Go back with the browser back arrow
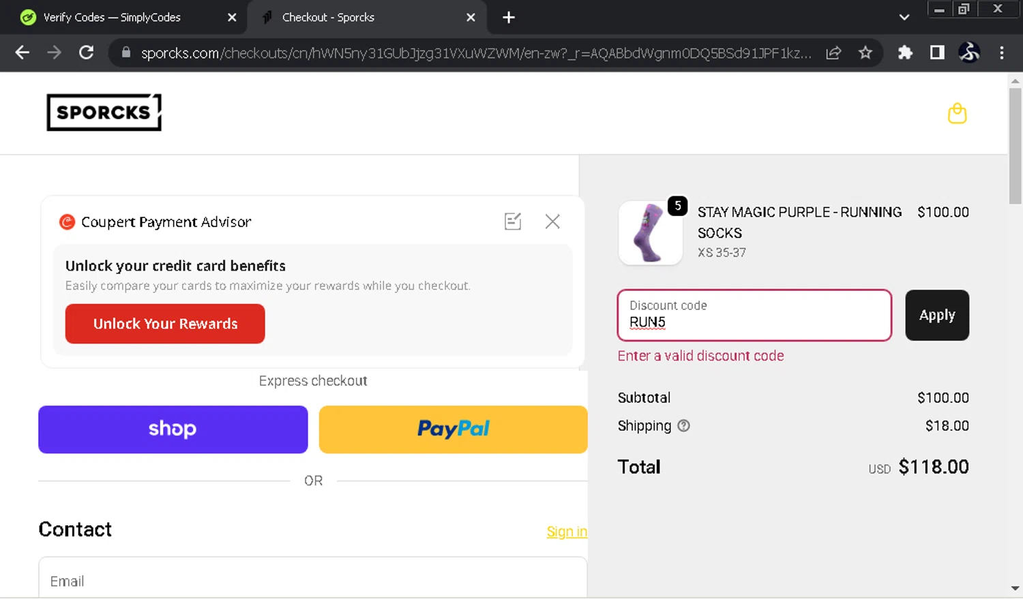1023x599 pixels. 23,52
